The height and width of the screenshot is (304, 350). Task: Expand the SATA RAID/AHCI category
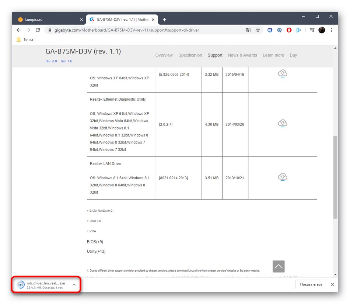[100, 211]
